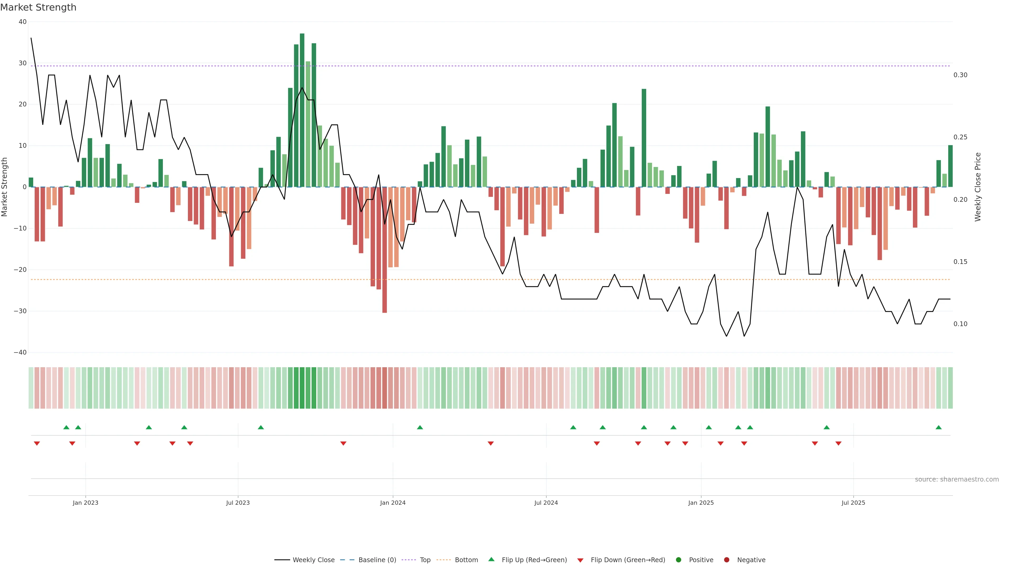This screenshot has height=569, width=1012.
Task: Click the Positive green circle legend icon
Action: tap(678, 560)
